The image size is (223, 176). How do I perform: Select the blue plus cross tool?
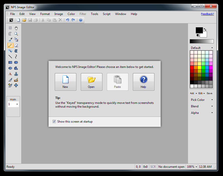pyautogui.click(x=16, y=85)
